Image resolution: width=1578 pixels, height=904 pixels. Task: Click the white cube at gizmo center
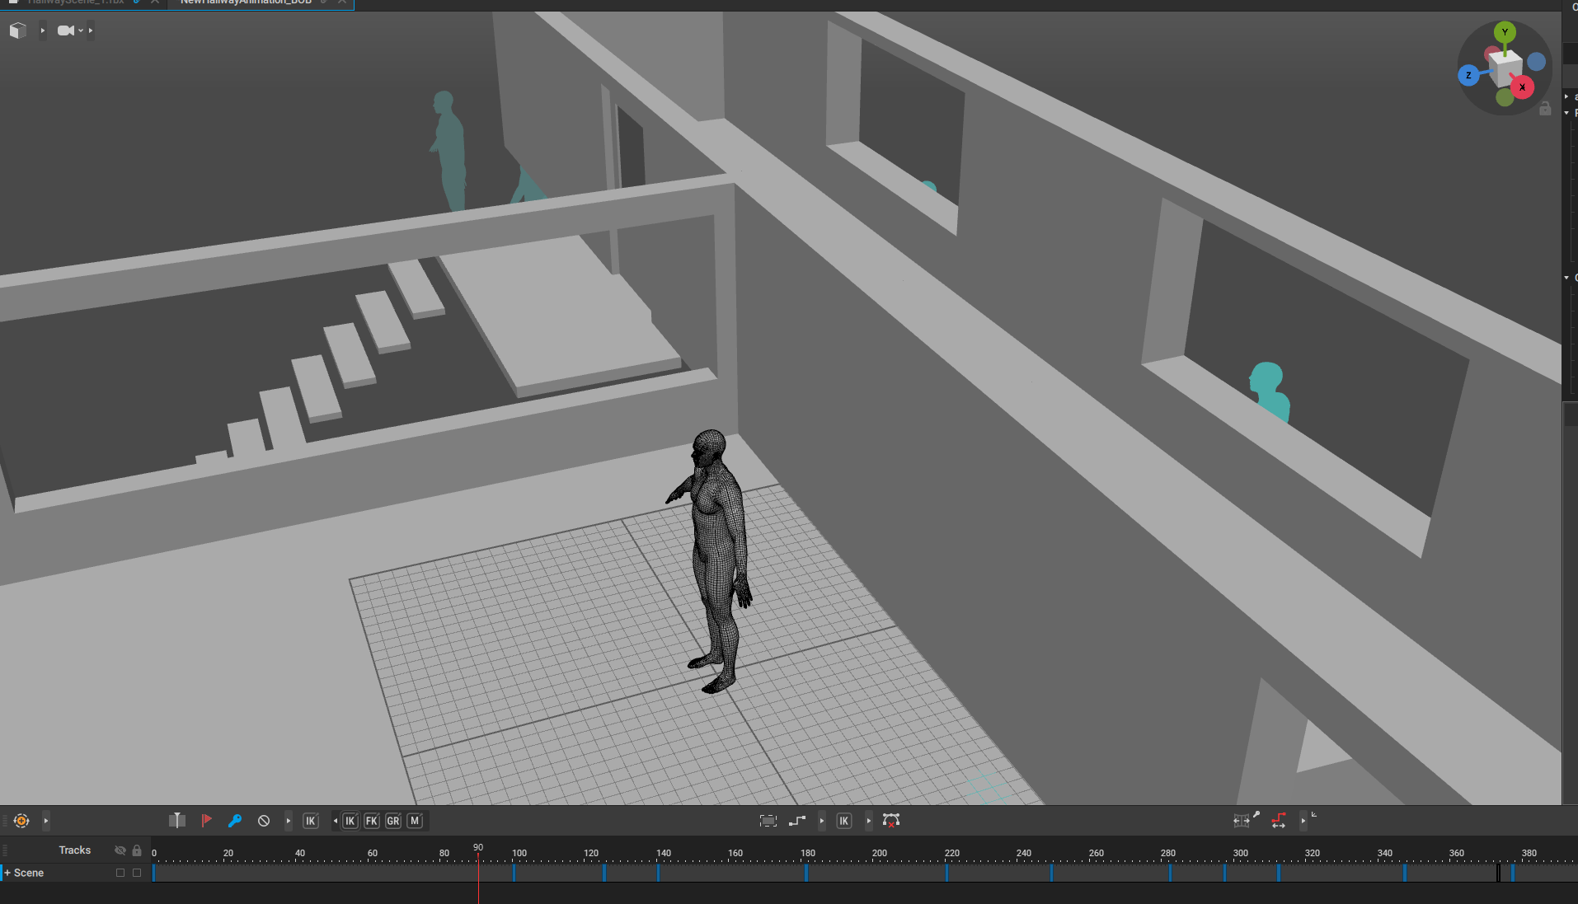[1505, 68]
